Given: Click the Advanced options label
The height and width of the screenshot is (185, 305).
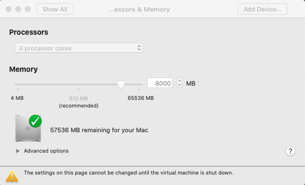Looking at the screenshot, I should pyautogui.click(x=46, y=151).
